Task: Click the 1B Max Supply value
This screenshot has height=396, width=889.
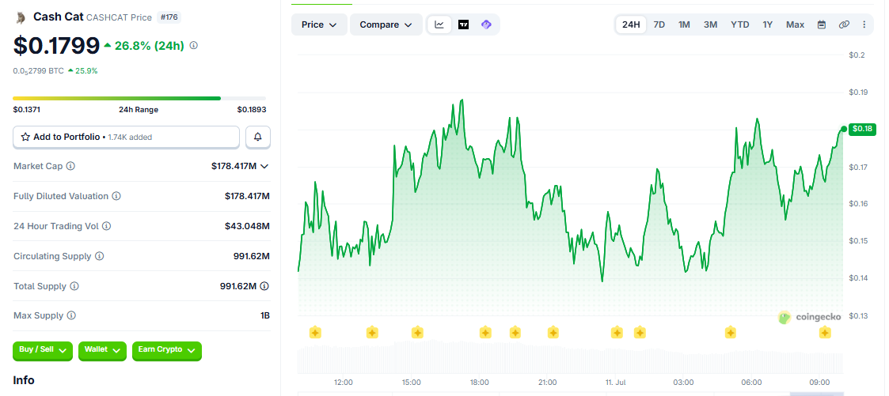Action: click(264, 315)
